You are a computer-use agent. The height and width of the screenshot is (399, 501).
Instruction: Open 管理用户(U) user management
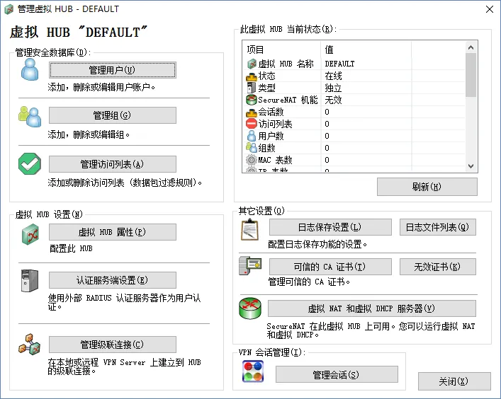point(112,70)
